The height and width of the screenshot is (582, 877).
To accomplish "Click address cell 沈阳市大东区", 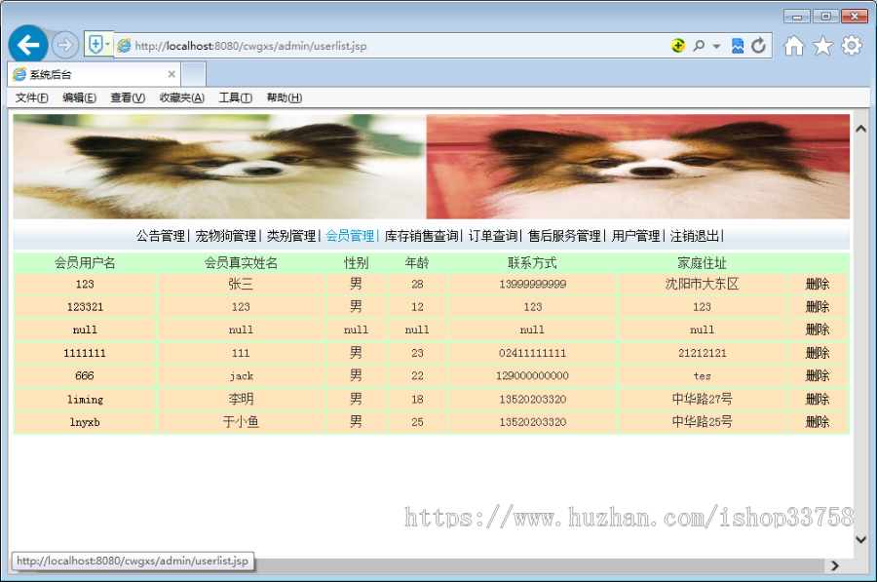I will [x=702, y=284].
